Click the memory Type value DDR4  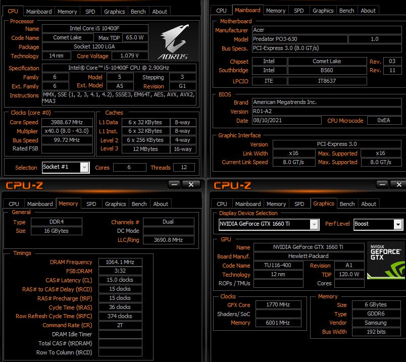coord(57,222)
